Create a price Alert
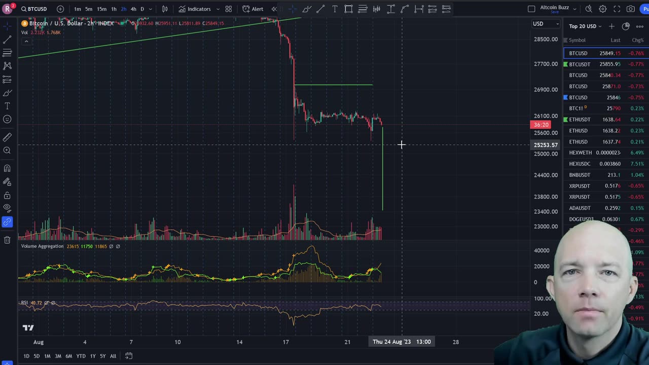This screenshot has width=649, height=365. point(253,9)
